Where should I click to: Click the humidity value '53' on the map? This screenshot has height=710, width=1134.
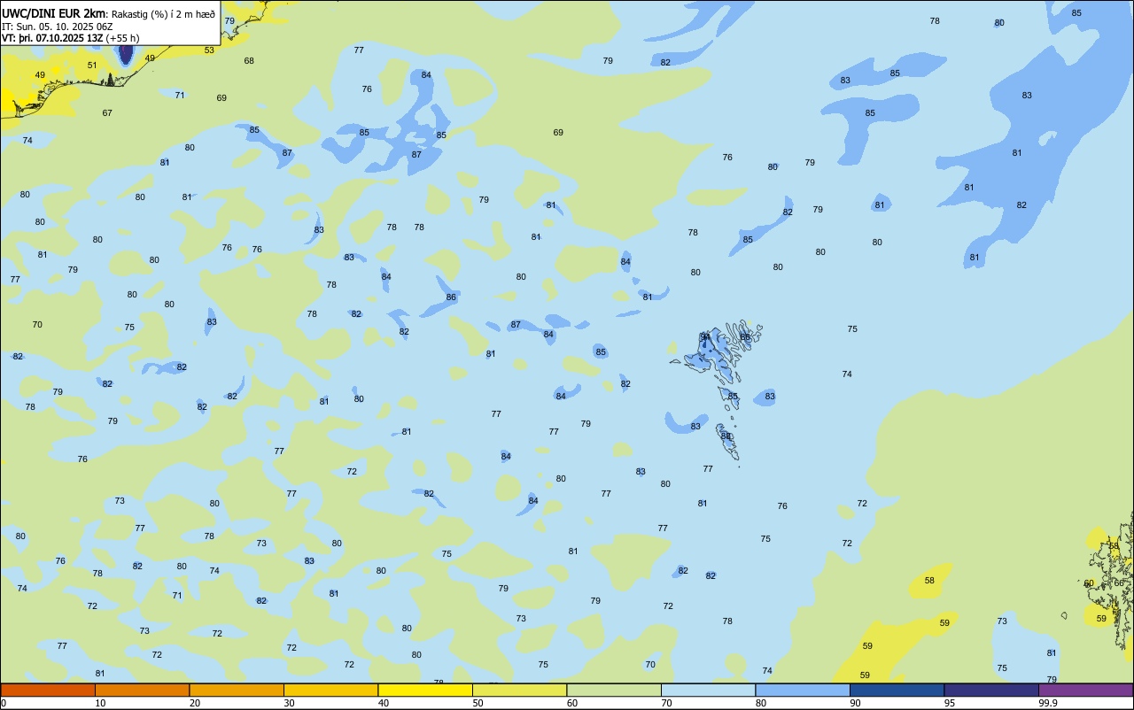click(209, 50)
